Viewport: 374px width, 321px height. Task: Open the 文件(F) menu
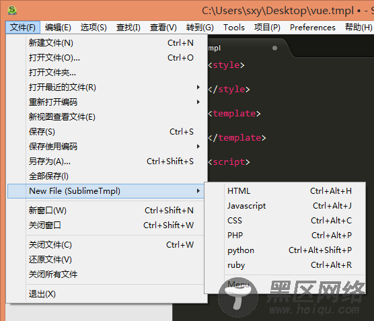click(x=23, y=28)
